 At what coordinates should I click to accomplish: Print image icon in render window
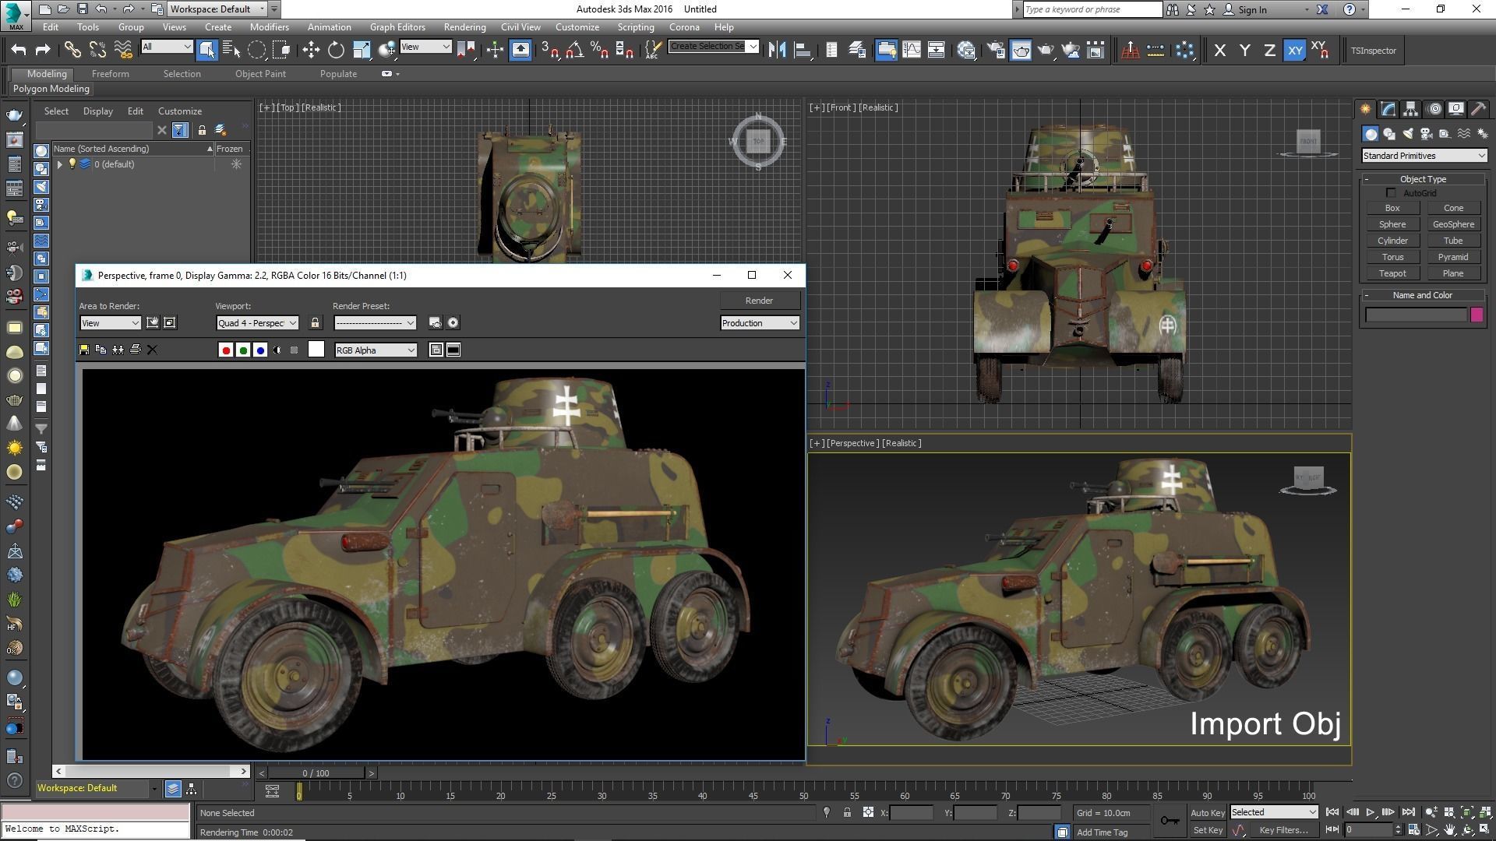tap(135, 350)
